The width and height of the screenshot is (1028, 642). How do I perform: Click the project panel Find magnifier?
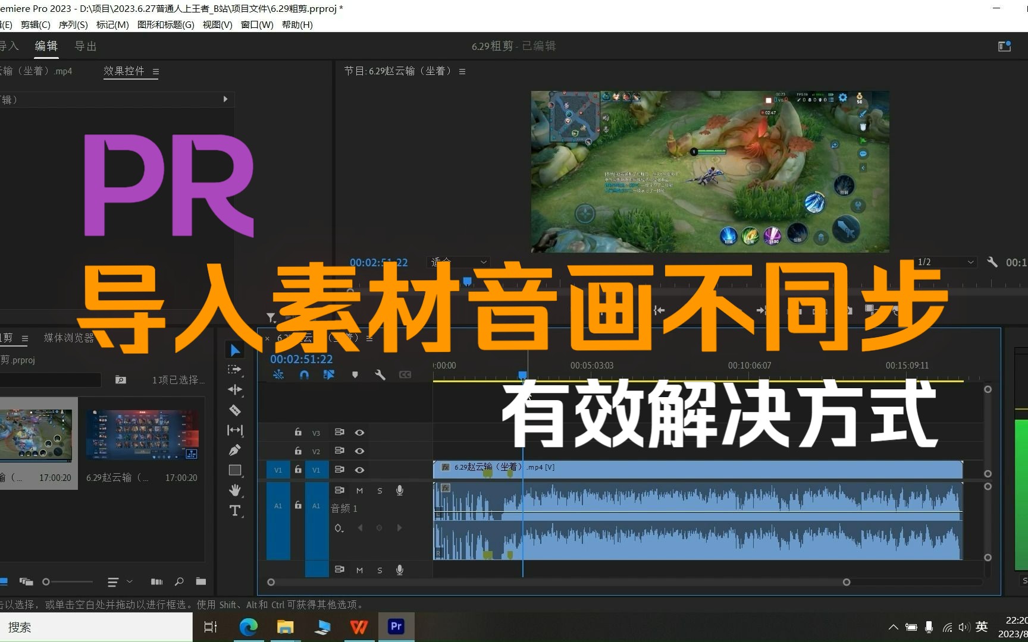tap(178, 581)
